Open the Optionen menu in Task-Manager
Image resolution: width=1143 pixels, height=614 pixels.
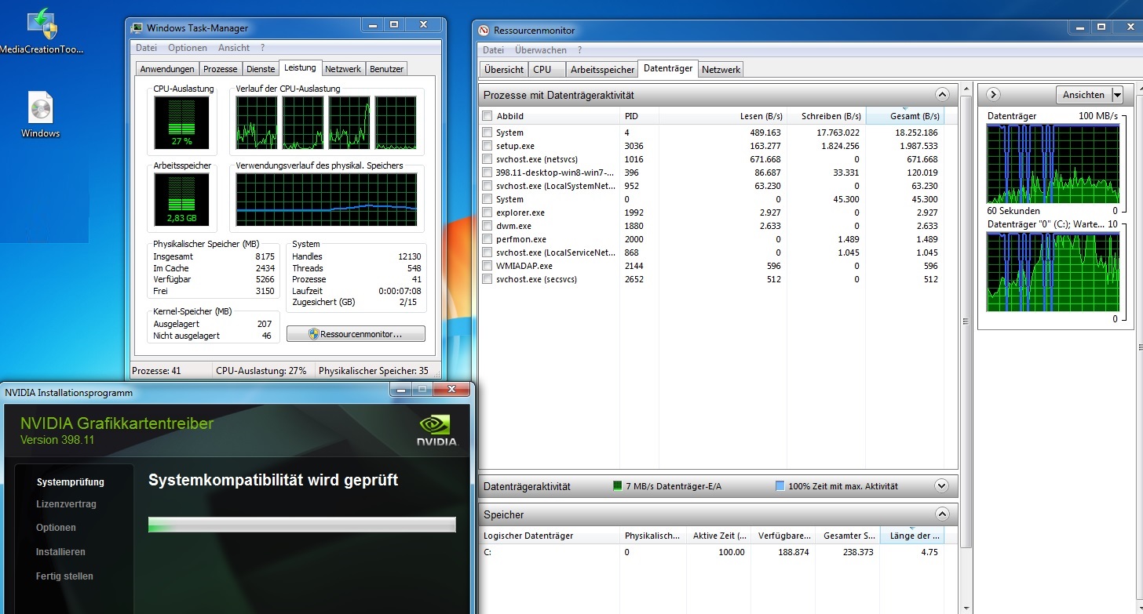188,48
